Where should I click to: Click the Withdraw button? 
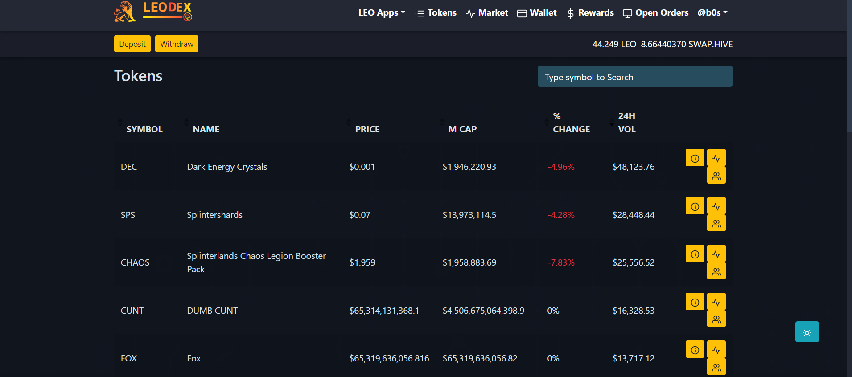pyautogui.click(x=177, y=44)
